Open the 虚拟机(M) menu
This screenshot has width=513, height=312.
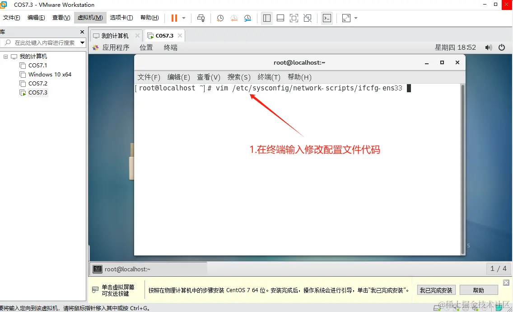pyautogui.click(x=90, y=18)
